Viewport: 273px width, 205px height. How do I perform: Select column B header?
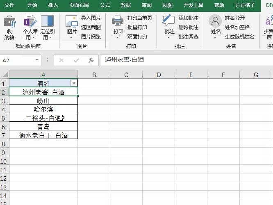(94, 75)
